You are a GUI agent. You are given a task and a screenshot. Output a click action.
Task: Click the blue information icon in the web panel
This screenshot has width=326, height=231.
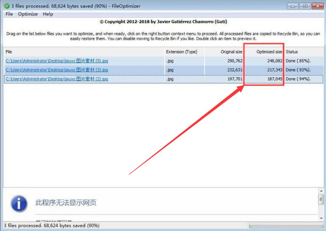[19, 203]
